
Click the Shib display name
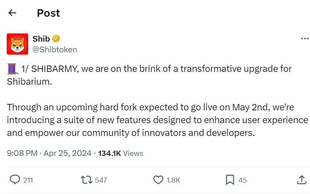[x=41, y=39]
